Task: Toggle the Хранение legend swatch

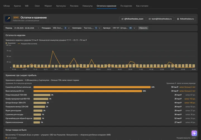Action: coord(6,43)
